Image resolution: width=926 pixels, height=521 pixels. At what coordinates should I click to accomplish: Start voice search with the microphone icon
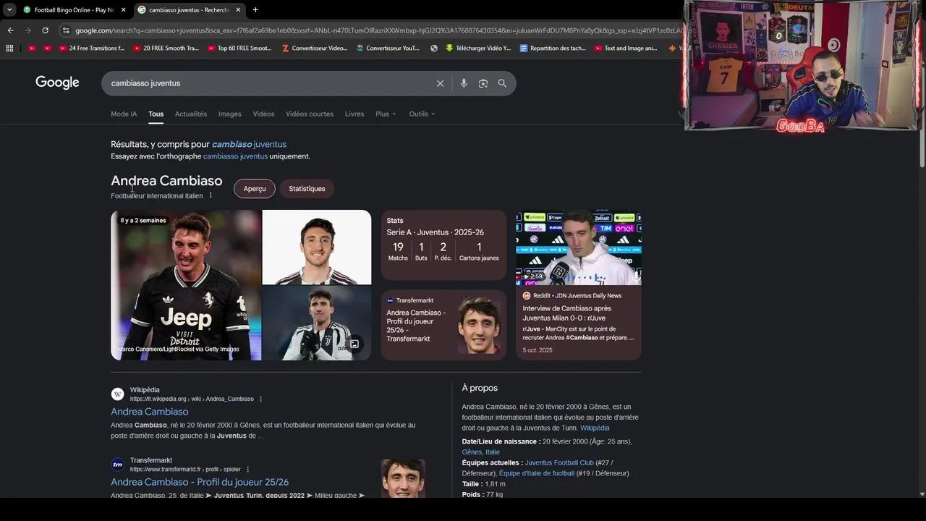click(x=464, y=83)
